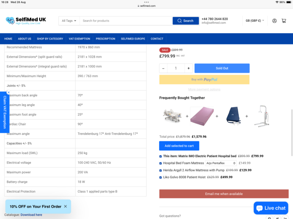
Task: Click the Search for products input field
Action: (126, 21)
